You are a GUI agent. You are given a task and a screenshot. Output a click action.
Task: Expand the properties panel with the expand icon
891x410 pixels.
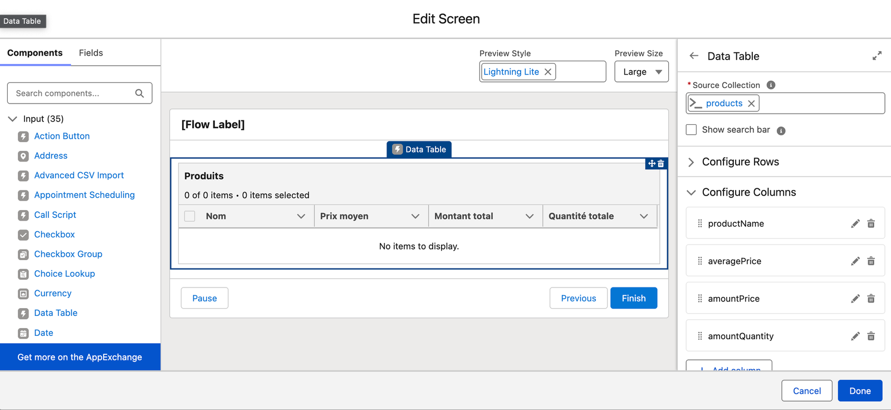pyautogui.click(x=877, y=56)
